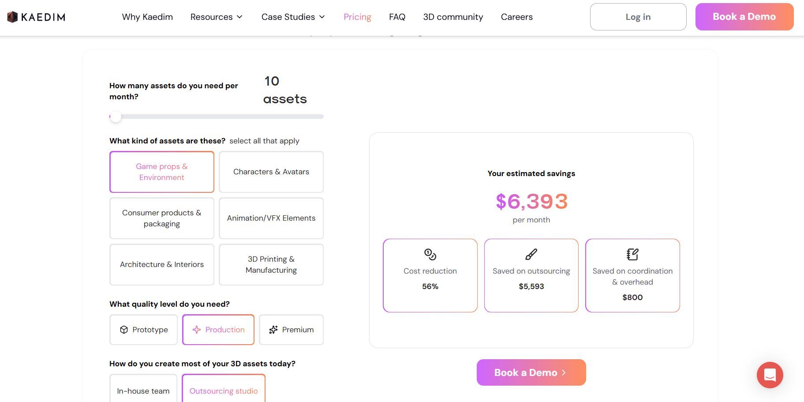Image resolution: width=804 pixels, height=402 pixels.
Task: Click the stars icon in Premium option
Action: click(x=273, y=330)
